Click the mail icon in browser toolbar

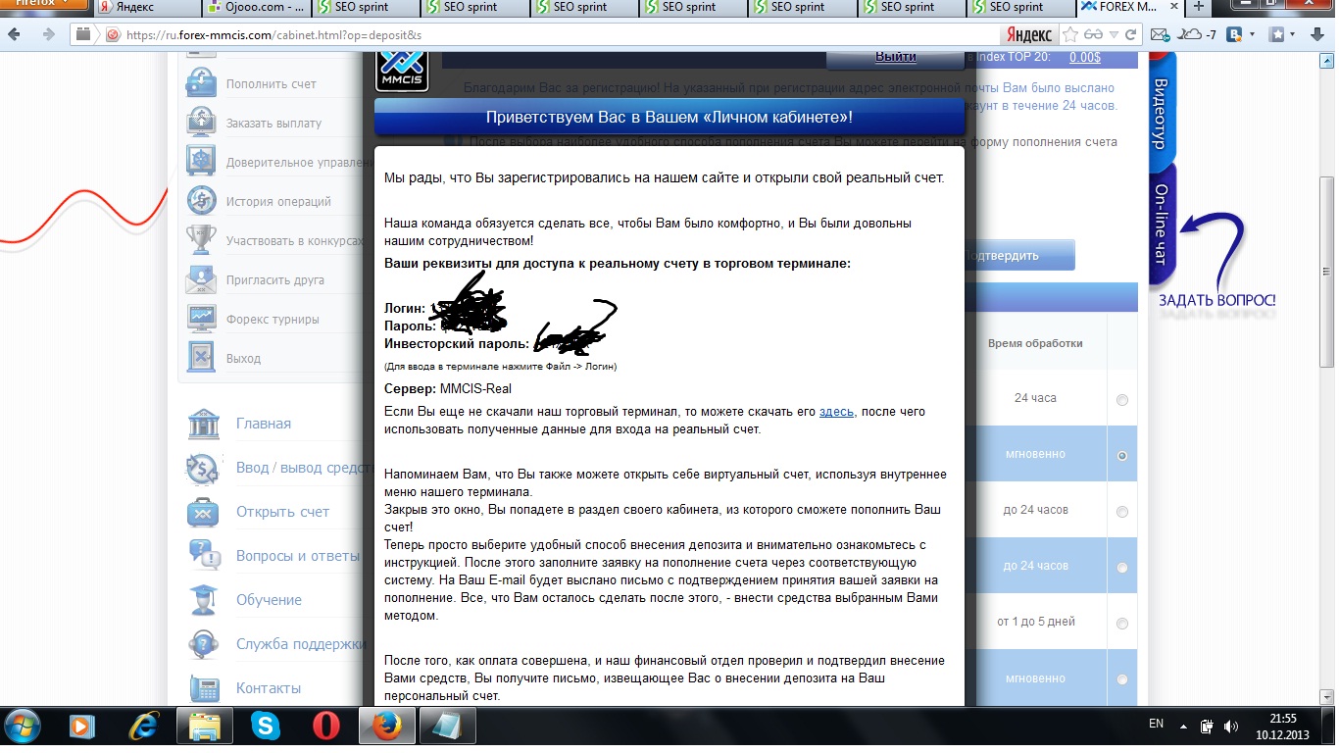coord(1160,34)
